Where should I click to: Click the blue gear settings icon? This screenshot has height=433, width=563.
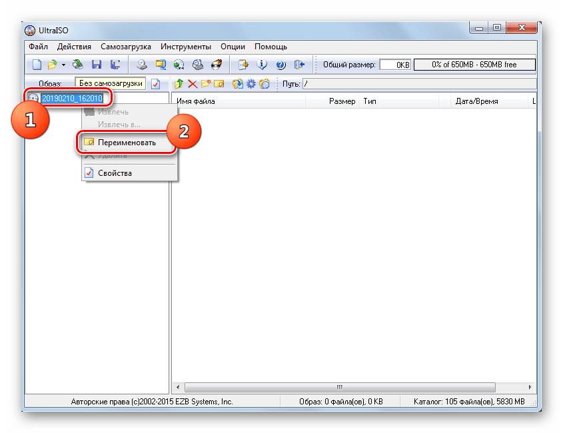click(251, 84)
